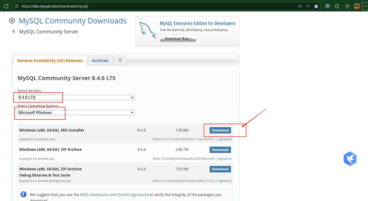Open Signature link for the debug-test zip
The height and width of the screenshot is (201, 368).
[225, 181]
